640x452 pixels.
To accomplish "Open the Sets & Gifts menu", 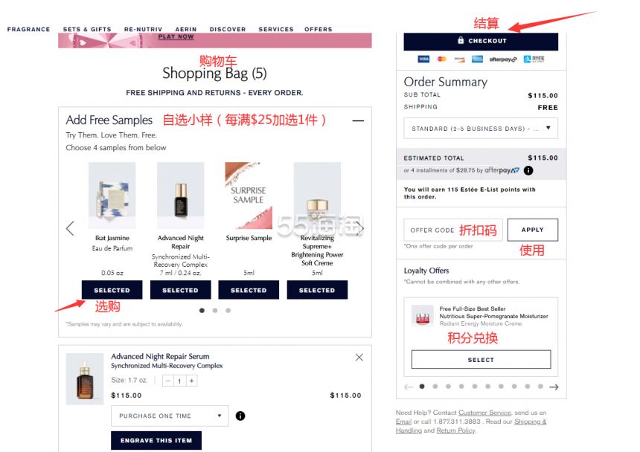I will coord(87,29).
